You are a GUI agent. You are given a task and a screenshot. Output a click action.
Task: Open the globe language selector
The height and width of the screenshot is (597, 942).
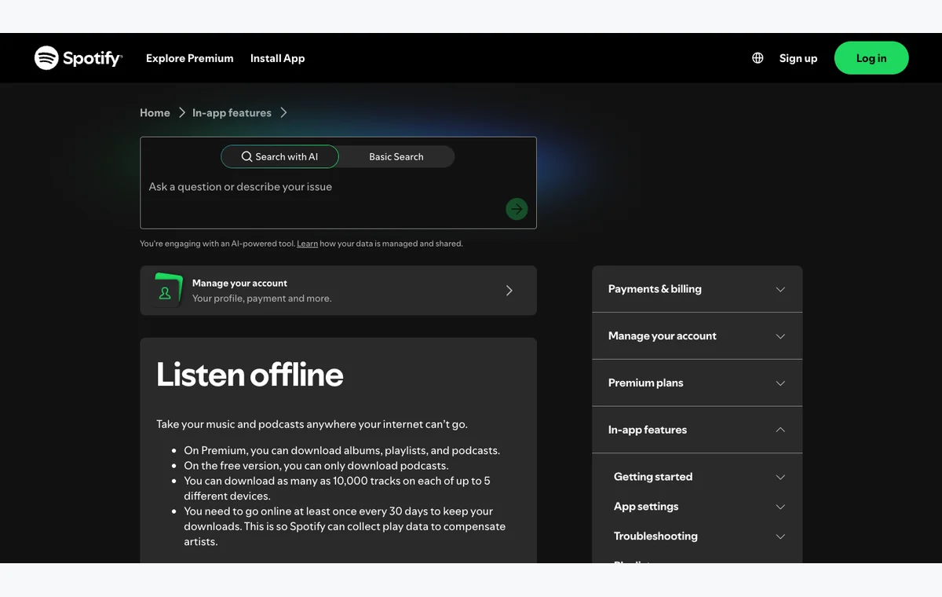coord(758,58)
